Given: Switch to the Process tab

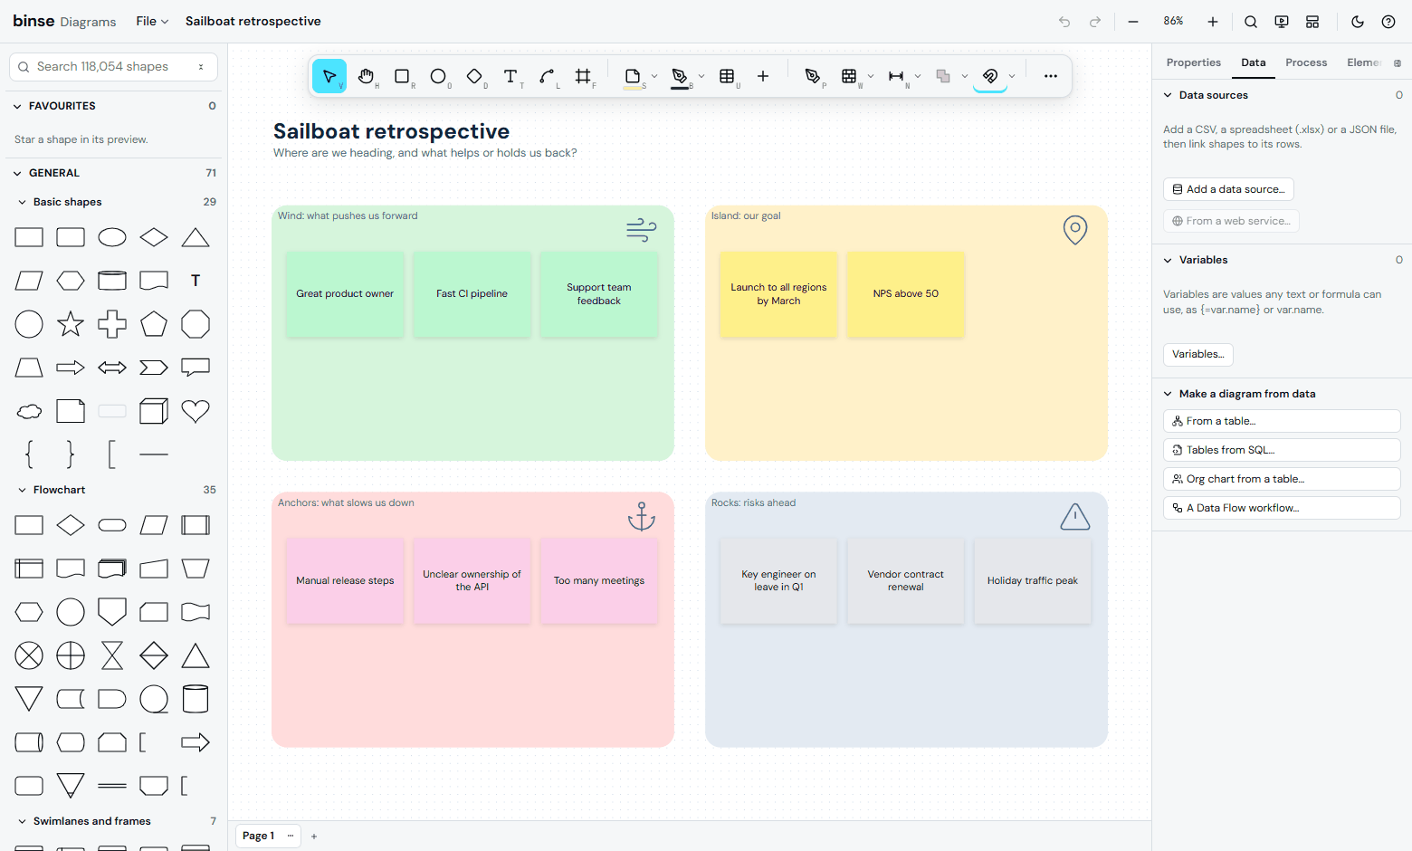Looking at the screenshot, I should click(x=1306, y=62).
